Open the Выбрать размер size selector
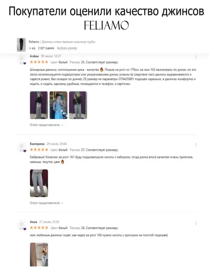 tap(67, 48)
